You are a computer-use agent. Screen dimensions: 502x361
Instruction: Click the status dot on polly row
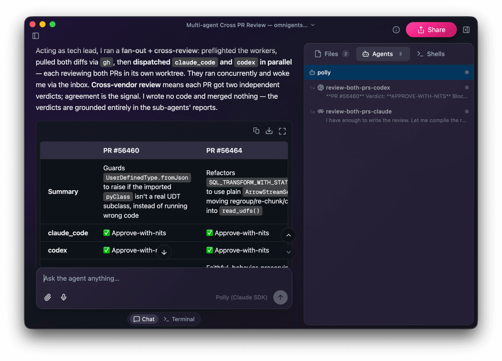coord(467,72)
